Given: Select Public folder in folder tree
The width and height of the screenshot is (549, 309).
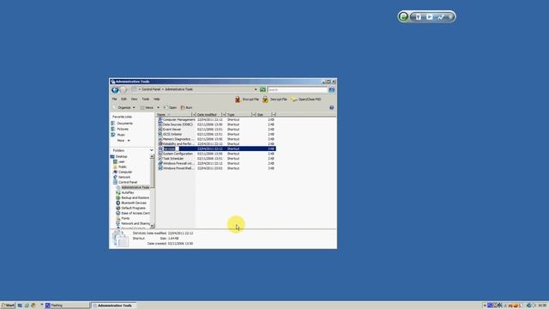Looking at the screenshot, I should click(x=120, y=167).
